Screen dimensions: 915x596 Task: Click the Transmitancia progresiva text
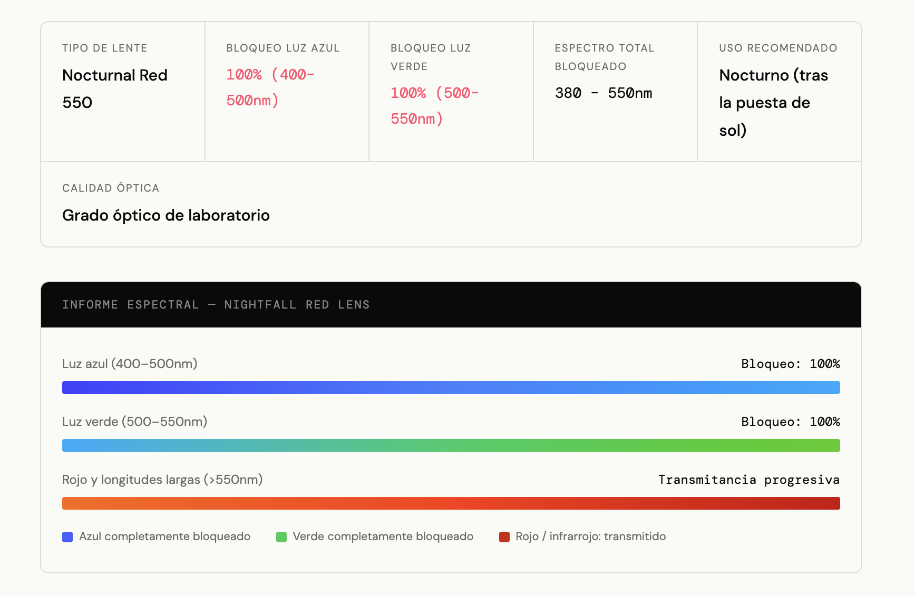pyautogui.click(x=749, y=480)
